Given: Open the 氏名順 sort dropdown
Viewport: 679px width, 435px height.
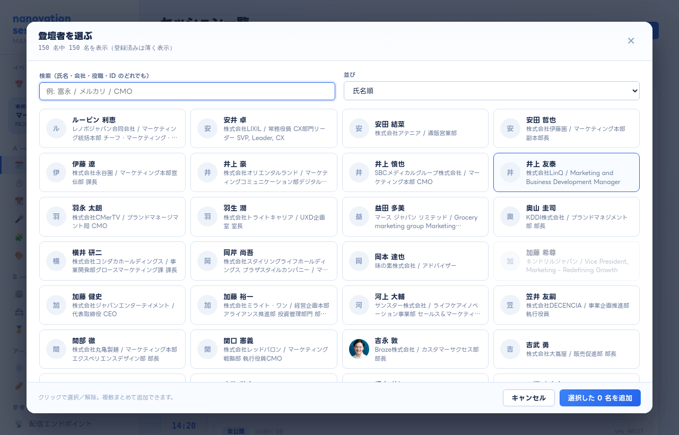Looking at the screenshot, I should pyautogui.click(x=491, y=91).
